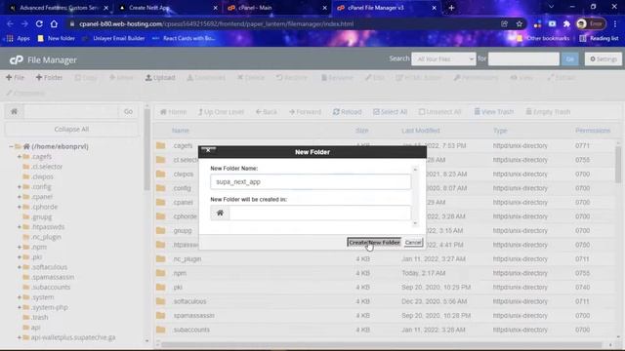Select softaculous folder row
This screenshot has height=351, width=625.
coord(385,301)
